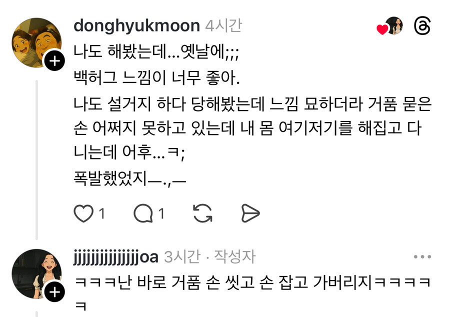Select the comment text starting 나도 해봤는데
The width and height of the screenshot is (450, 317).
click(x=252, y=115)
